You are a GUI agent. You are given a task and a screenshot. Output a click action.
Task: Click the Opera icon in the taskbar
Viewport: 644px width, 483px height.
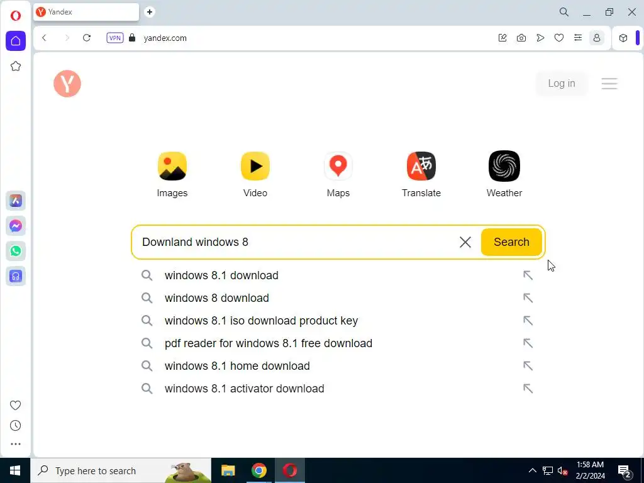(289, 470)
